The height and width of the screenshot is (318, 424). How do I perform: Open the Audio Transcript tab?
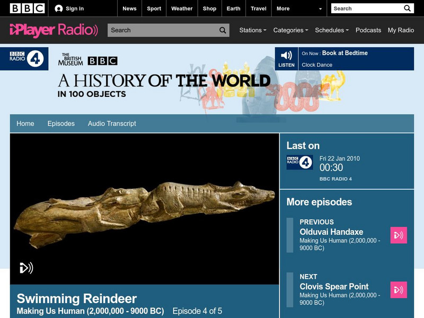coord(112,123)
